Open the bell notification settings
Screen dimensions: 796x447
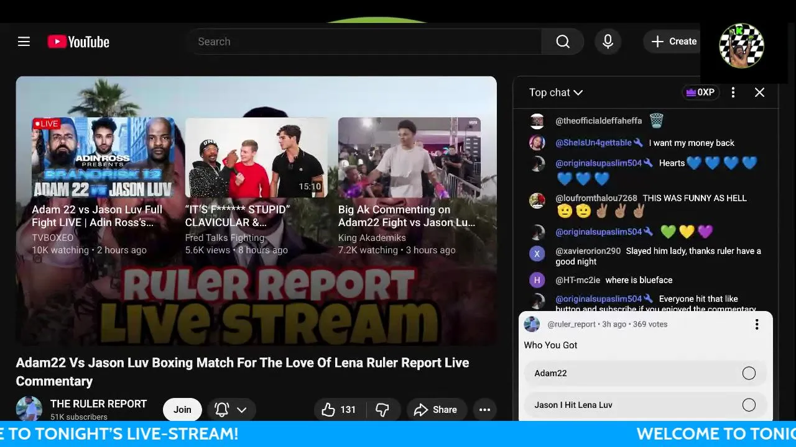pyautogui.click(x=222, y=409)
